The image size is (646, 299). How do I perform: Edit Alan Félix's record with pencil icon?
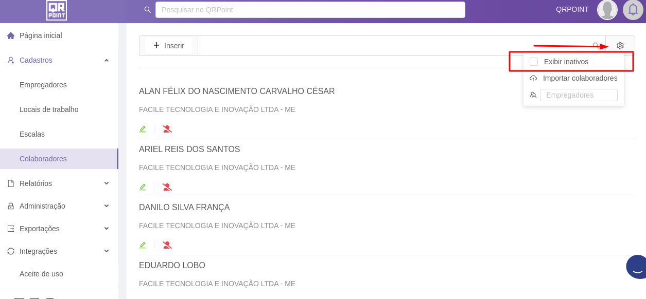pos(143,129)
